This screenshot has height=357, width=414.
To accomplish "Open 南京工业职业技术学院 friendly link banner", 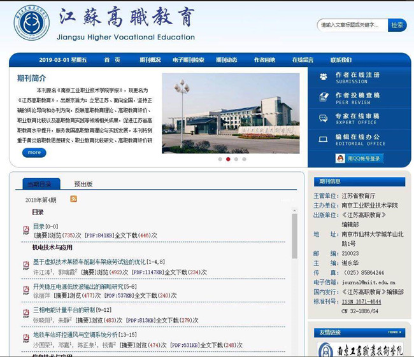I will (360, 349).
